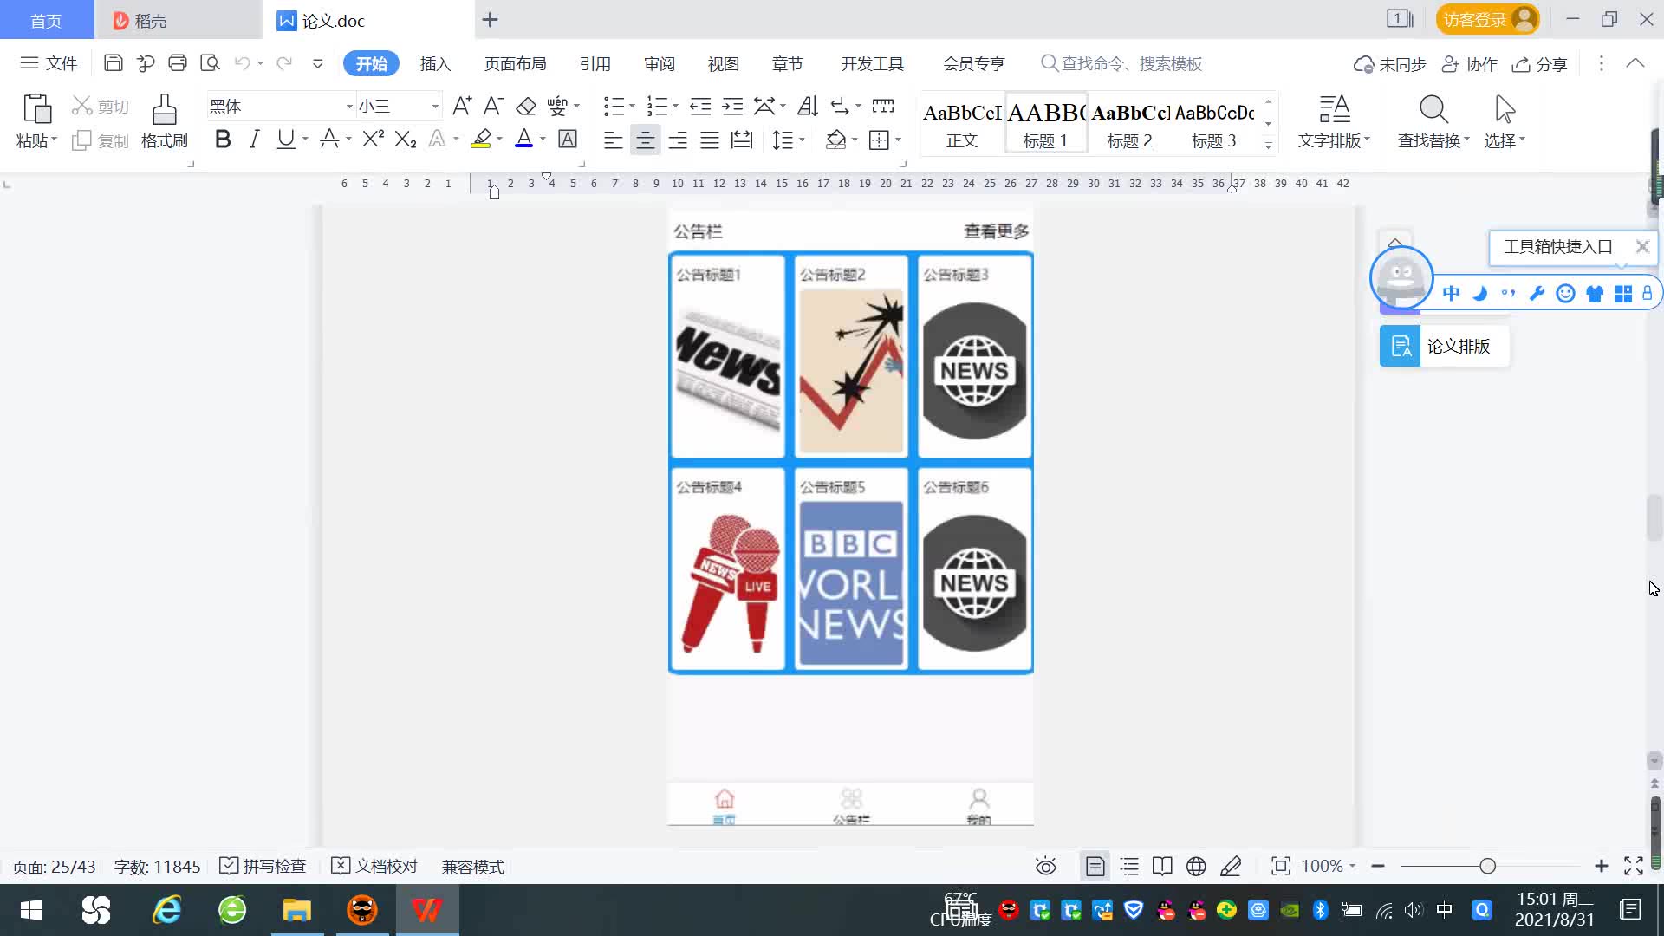Click the Format Painter (格式刷) icon
Image resolution: width=1664 pixels, height=936 pixels.
click(x=164, y=110)
